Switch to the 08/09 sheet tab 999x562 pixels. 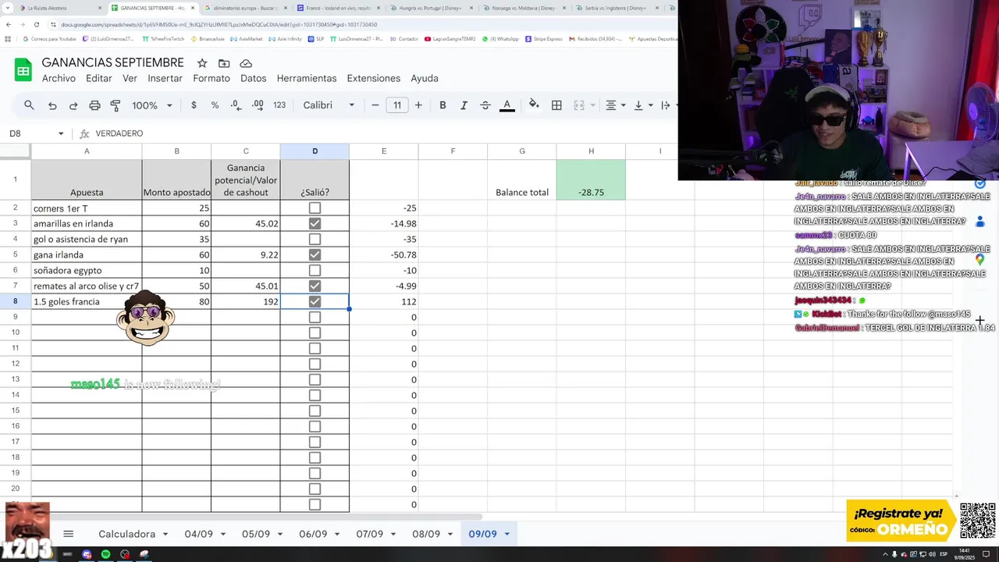tap(426, 534)
